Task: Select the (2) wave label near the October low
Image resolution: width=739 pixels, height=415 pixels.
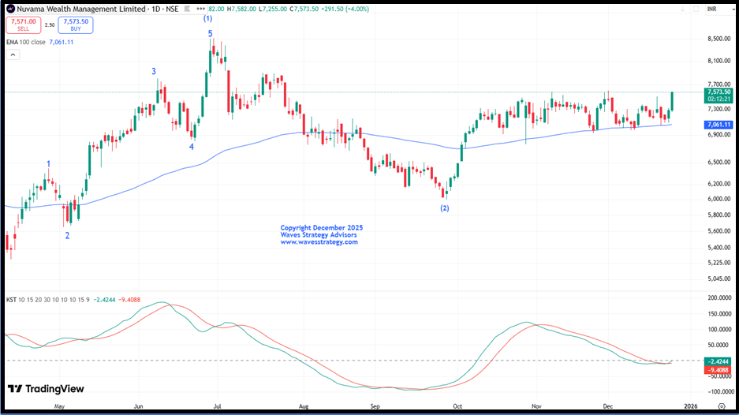Action: coord(445,208)
